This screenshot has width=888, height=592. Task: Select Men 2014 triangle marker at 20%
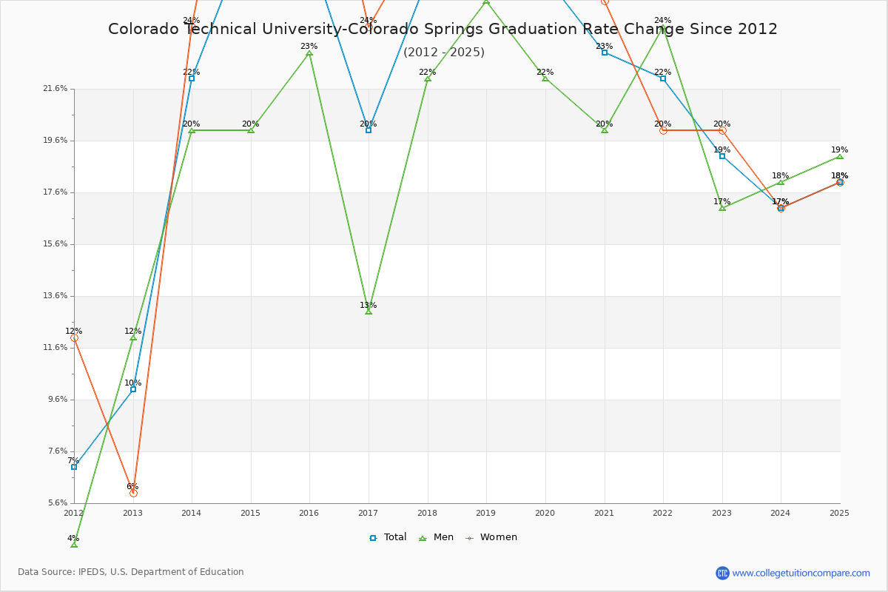pos(192,130)
